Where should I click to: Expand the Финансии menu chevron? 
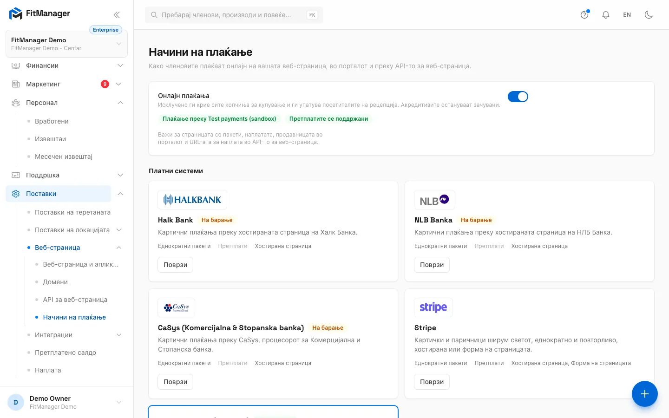[120, 65]
